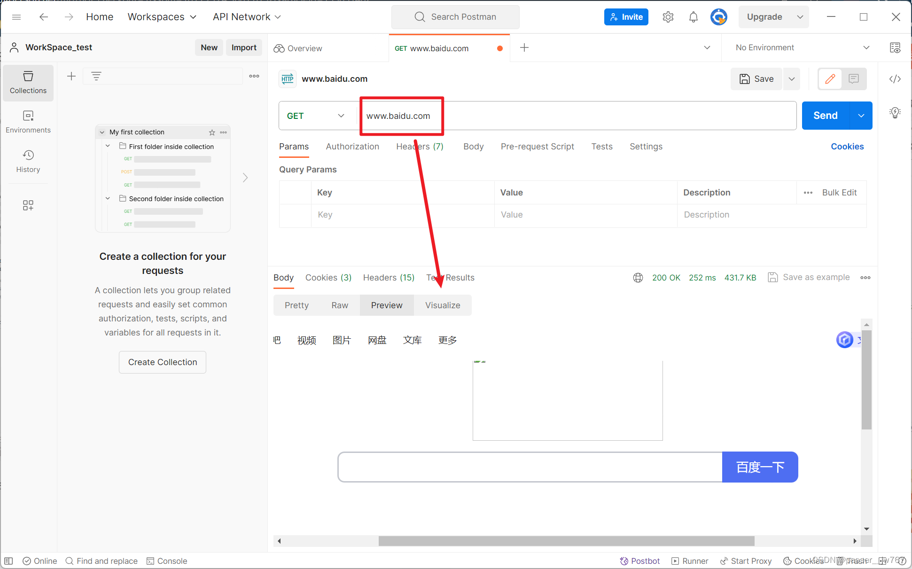Toggle sidebar icon in status bar
This screenshot has width=912, height=569.
8,561
